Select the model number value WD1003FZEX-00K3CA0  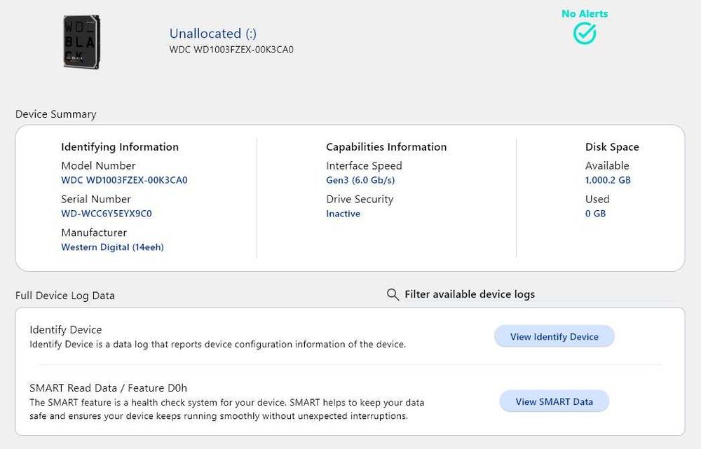124,180
